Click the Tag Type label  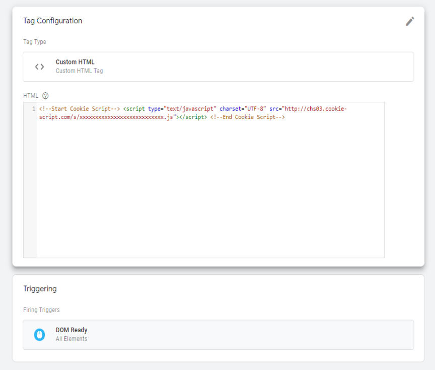pyautogui.click(x=35, y=42)
